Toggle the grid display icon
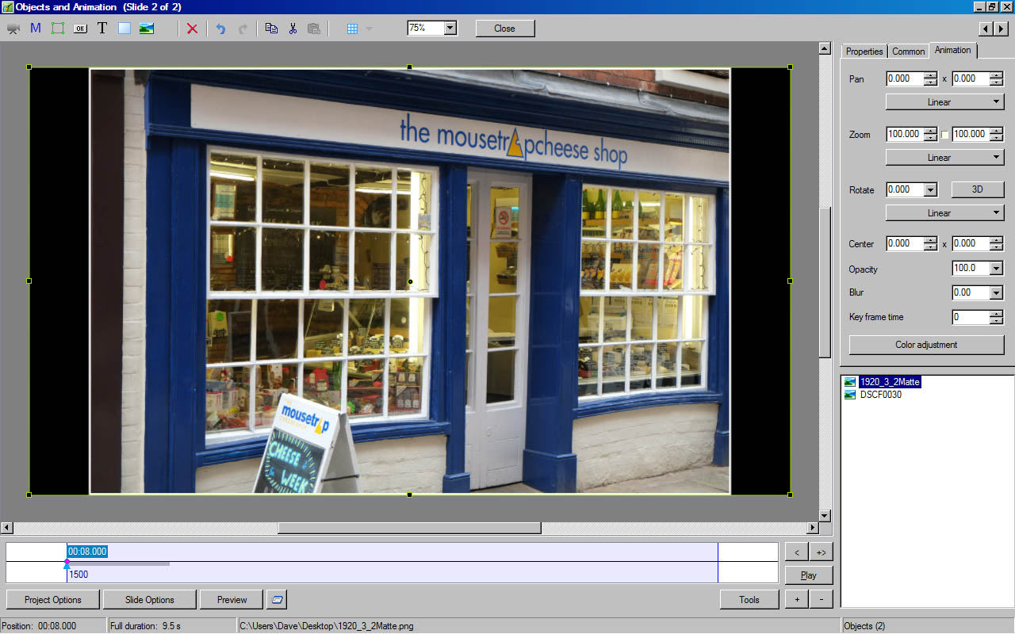1015x634 pixels. pos(353,29)
